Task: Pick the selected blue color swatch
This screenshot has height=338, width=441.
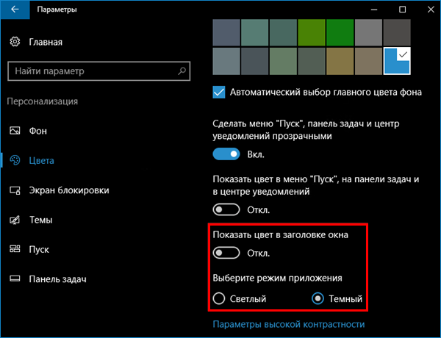Action: (x=397, y=61)
